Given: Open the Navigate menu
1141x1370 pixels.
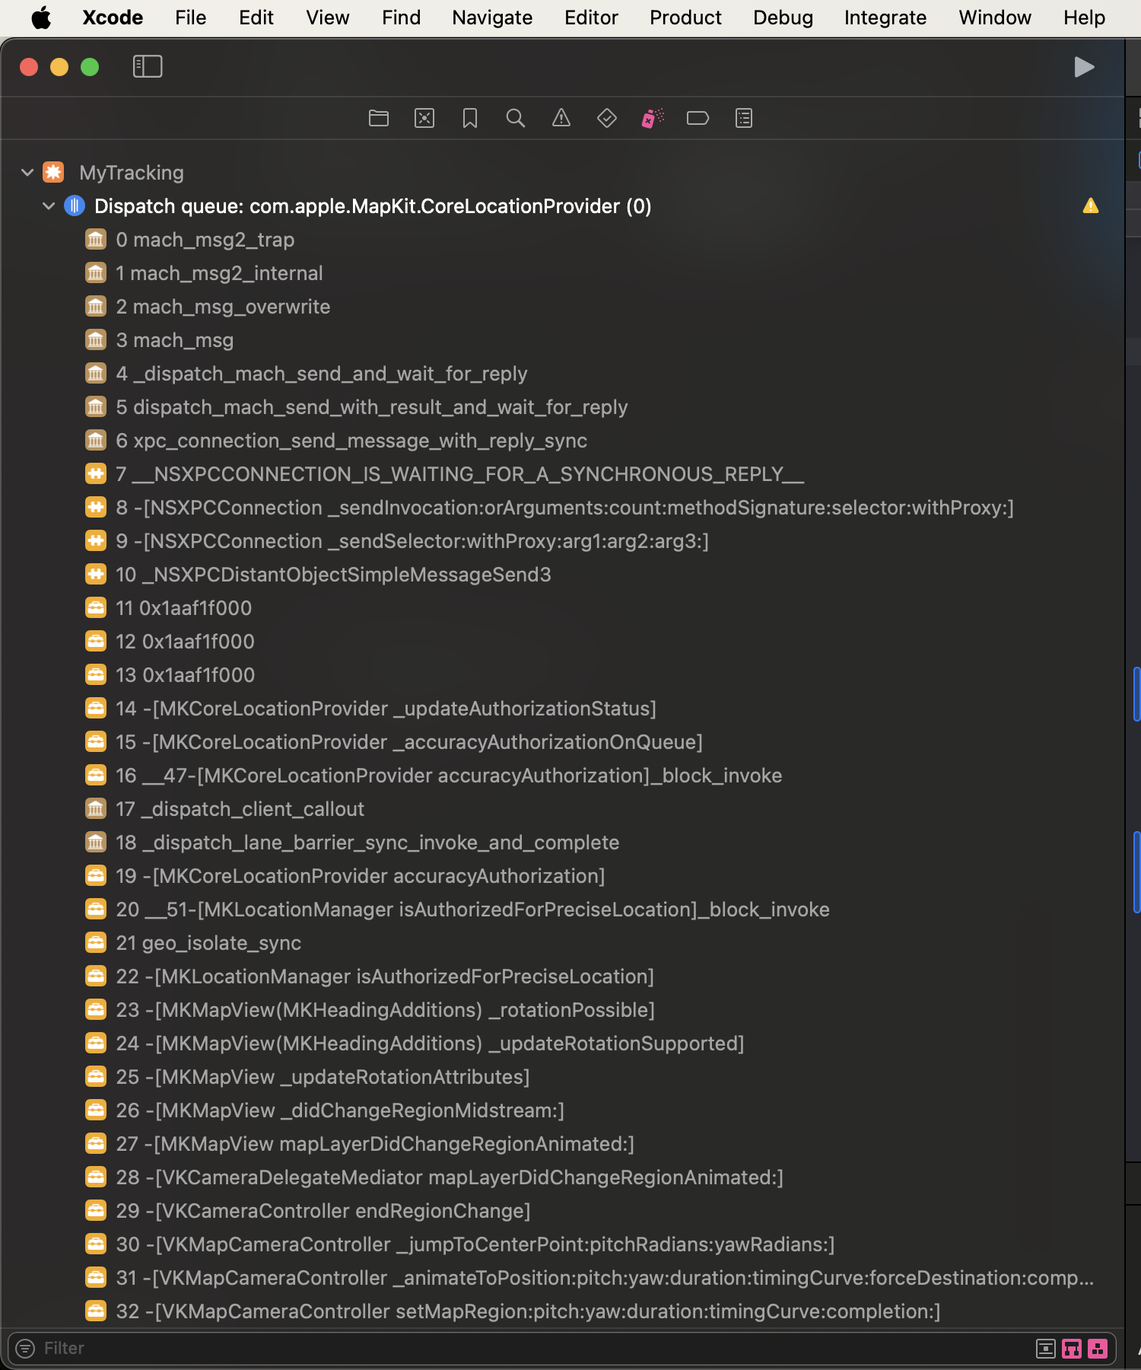Looking at the screenshot, I should coord(492,18).
